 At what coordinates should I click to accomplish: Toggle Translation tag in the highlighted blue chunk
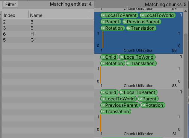(x=141, y=28)
